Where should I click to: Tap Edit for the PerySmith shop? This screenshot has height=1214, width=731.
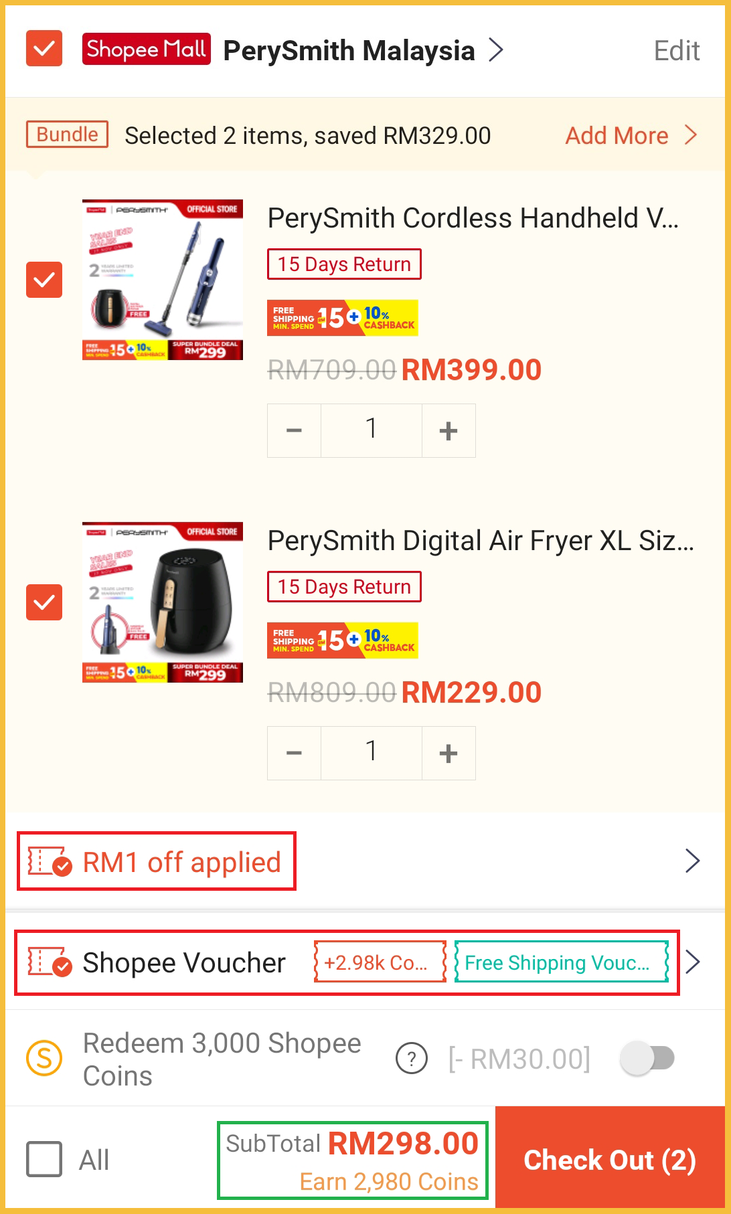point(677,51)
